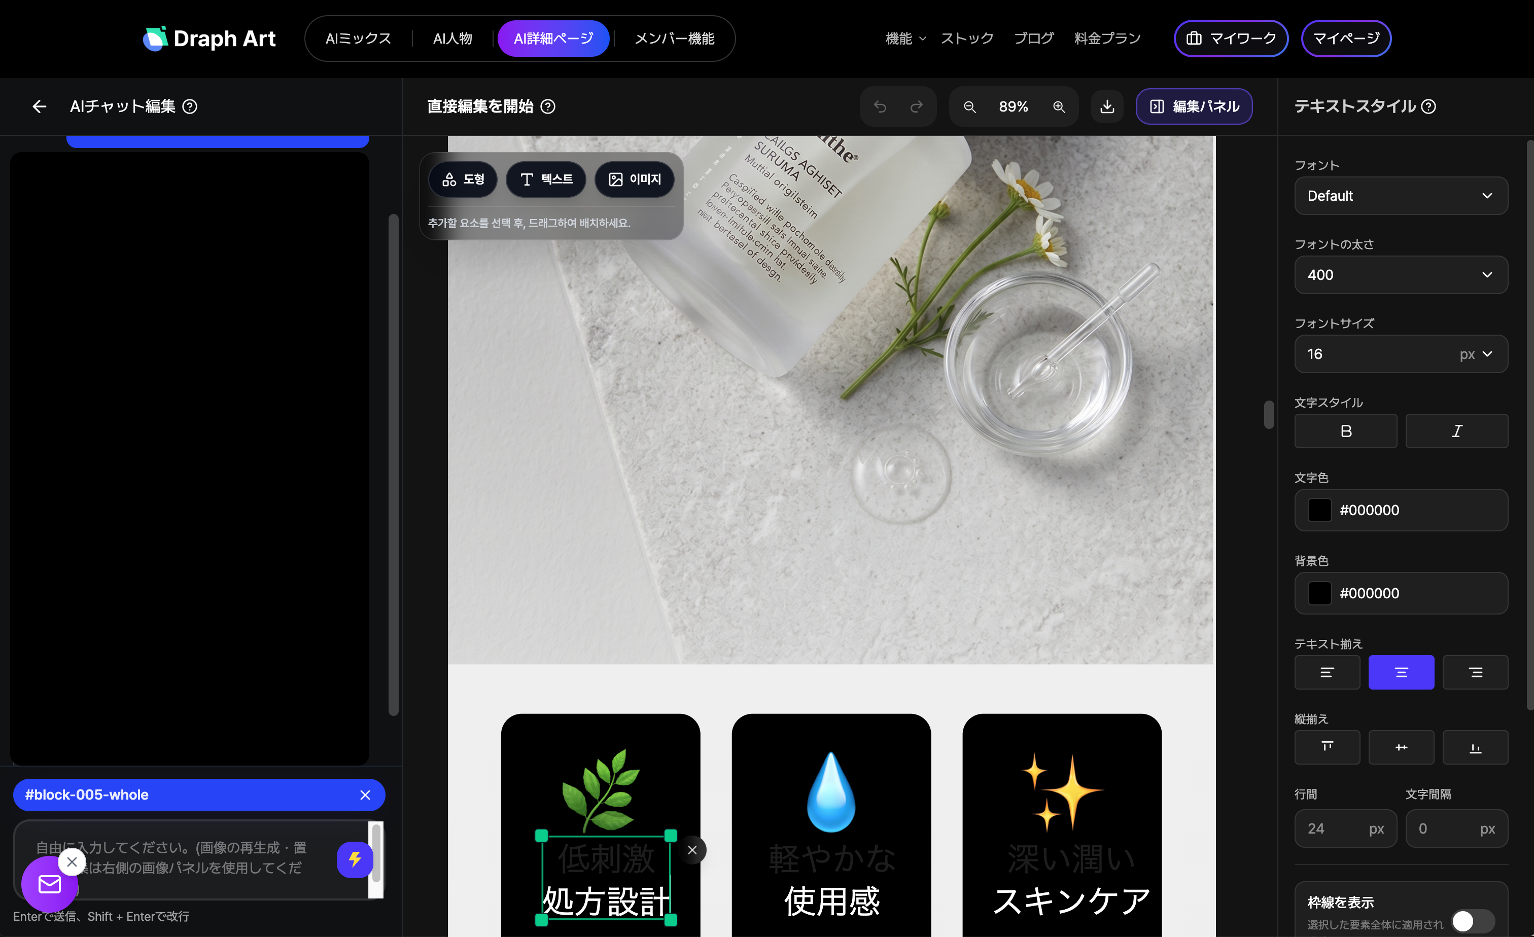Open the フォント Default dropdown
Screen dimensions: 1534x937
(1401, 196)
